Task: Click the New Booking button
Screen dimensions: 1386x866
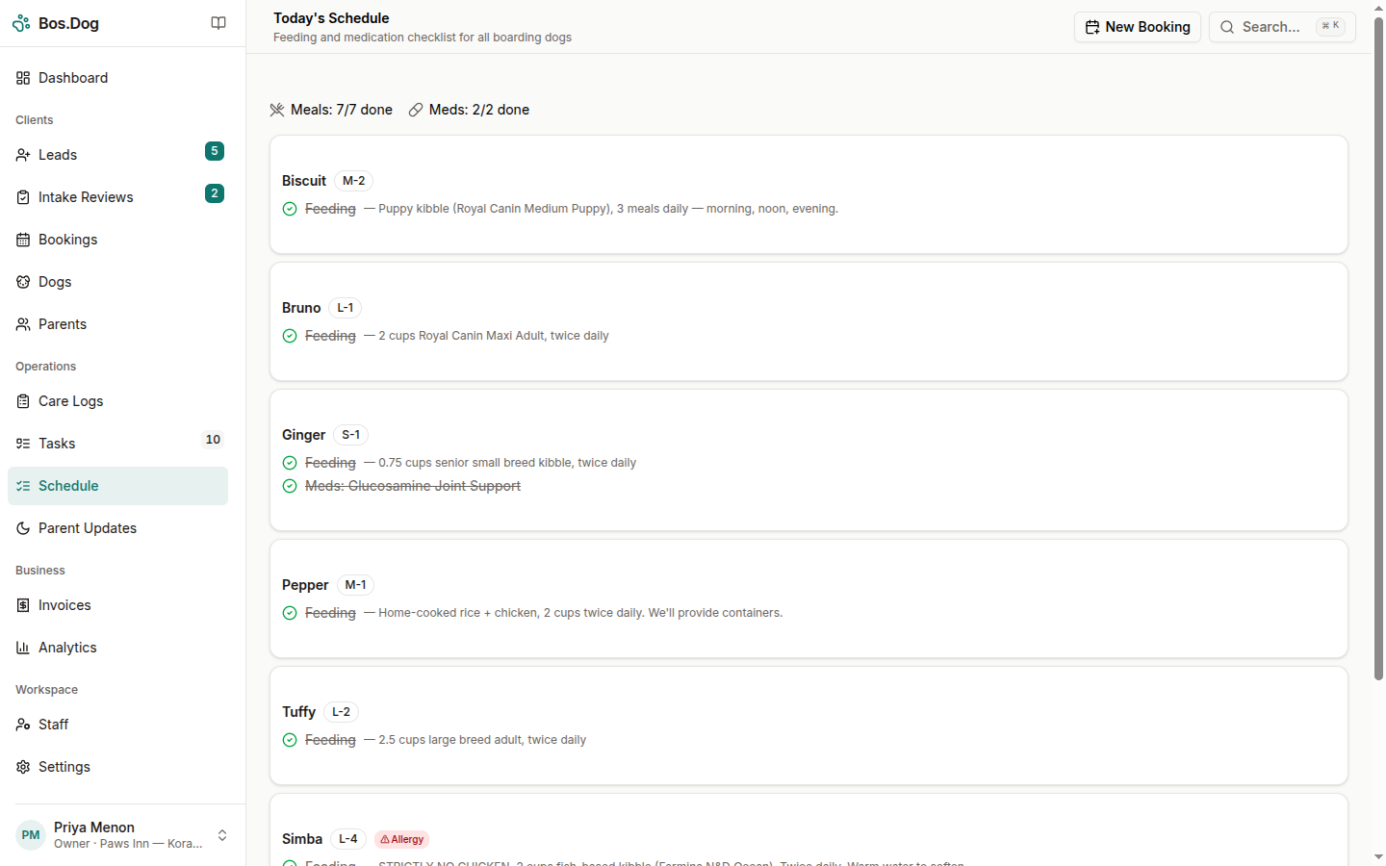Action: tap(1137, 27)
